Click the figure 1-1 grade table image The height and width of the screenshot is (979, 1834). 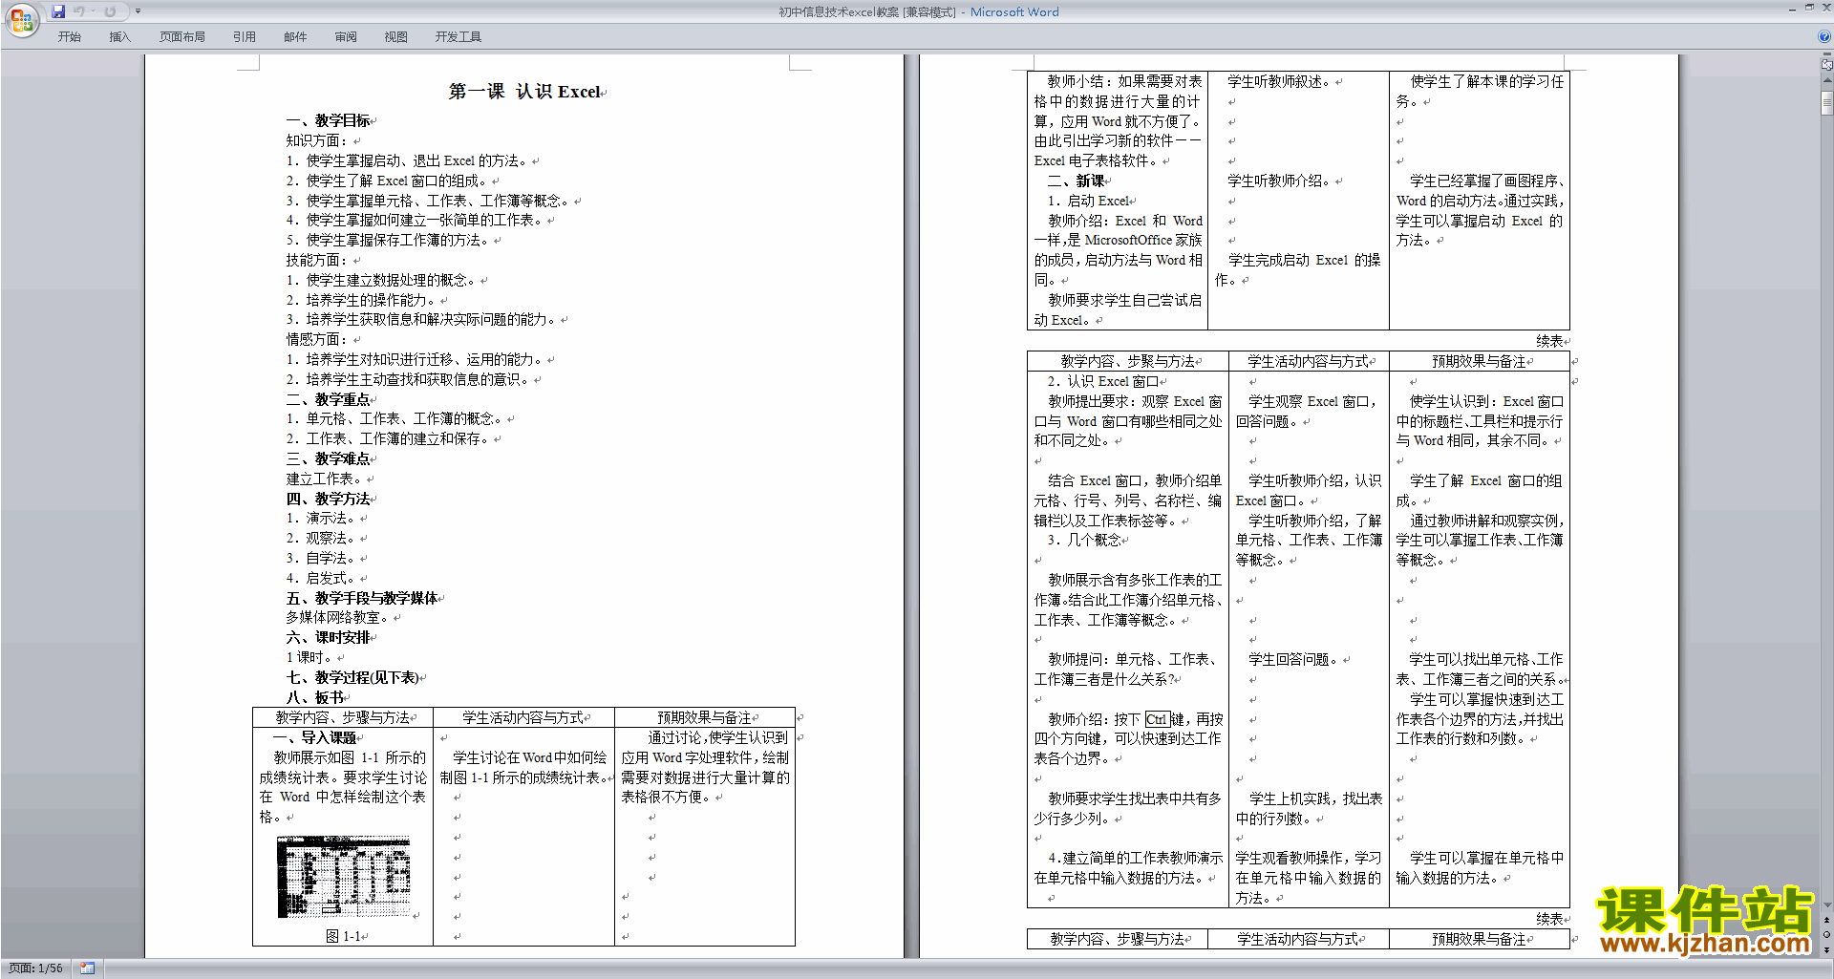[344, 877]
